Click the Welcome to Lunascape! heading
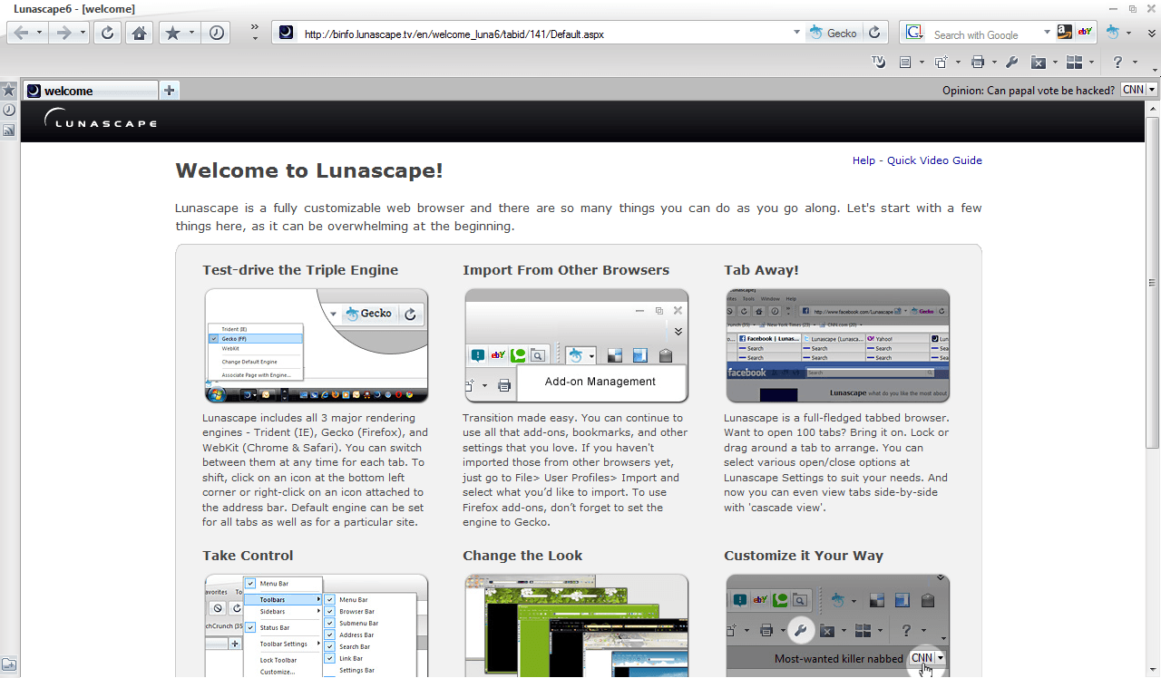 coord(309,170)
